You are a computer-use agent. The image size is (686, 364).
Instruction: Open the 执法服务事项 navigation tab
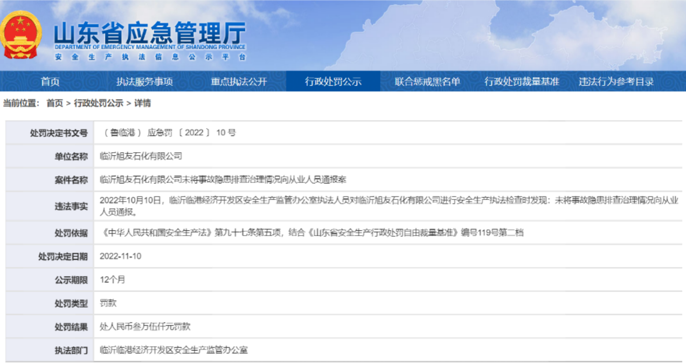[x=144, y=81]
